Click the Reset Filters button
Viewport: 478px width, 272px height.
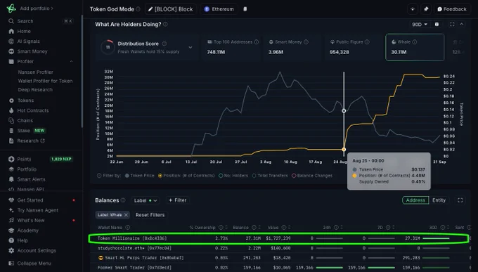(150, 215)
